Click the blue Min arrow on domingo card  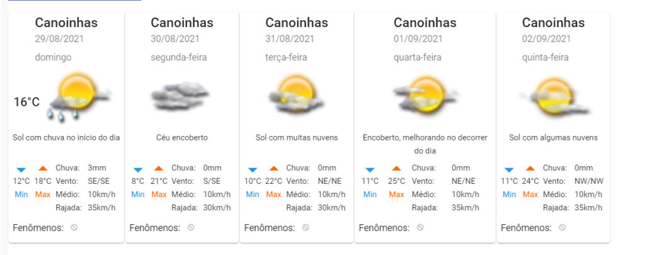(21, 169)
